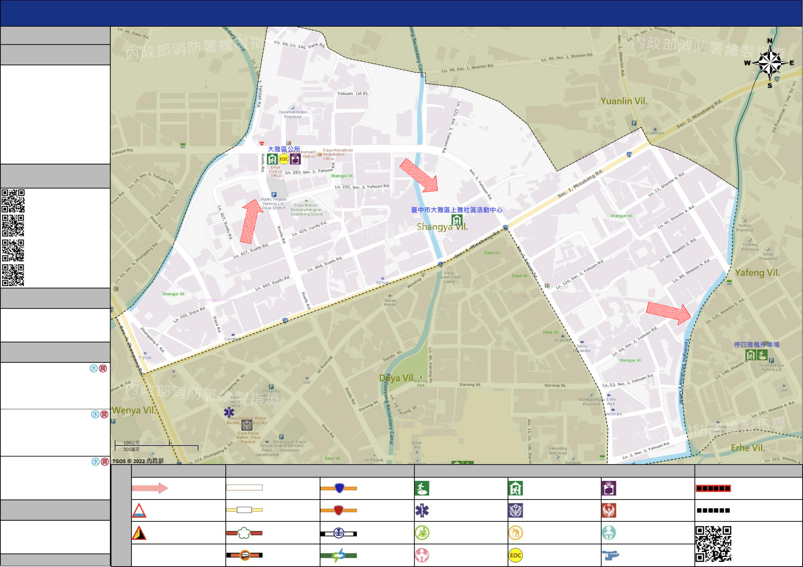Image resolution: width=803 pixels, height=567 pixels.
Task: Click the 'FETnet' store label
Action: (x=382, y=283)
